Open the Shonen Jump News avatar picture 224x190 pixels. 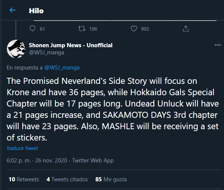coord(16,49)
